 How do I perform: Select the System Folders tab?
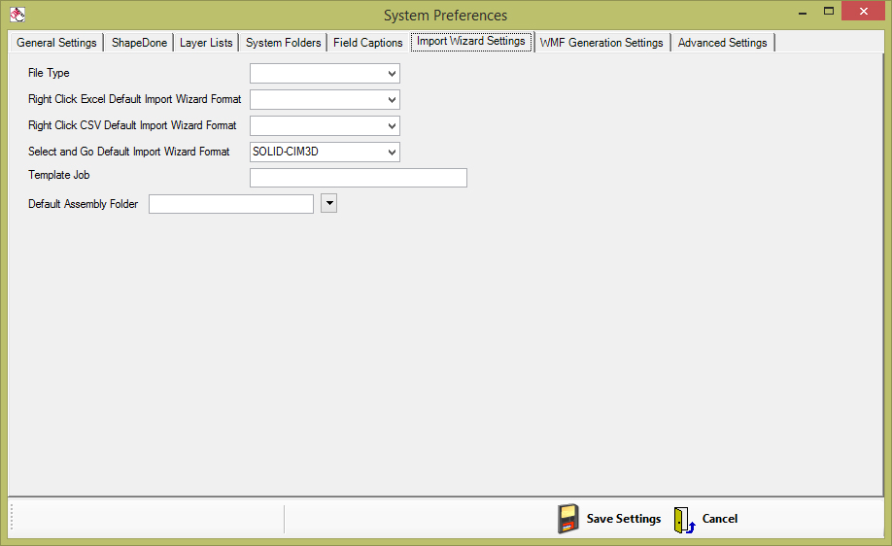point(284,43)
